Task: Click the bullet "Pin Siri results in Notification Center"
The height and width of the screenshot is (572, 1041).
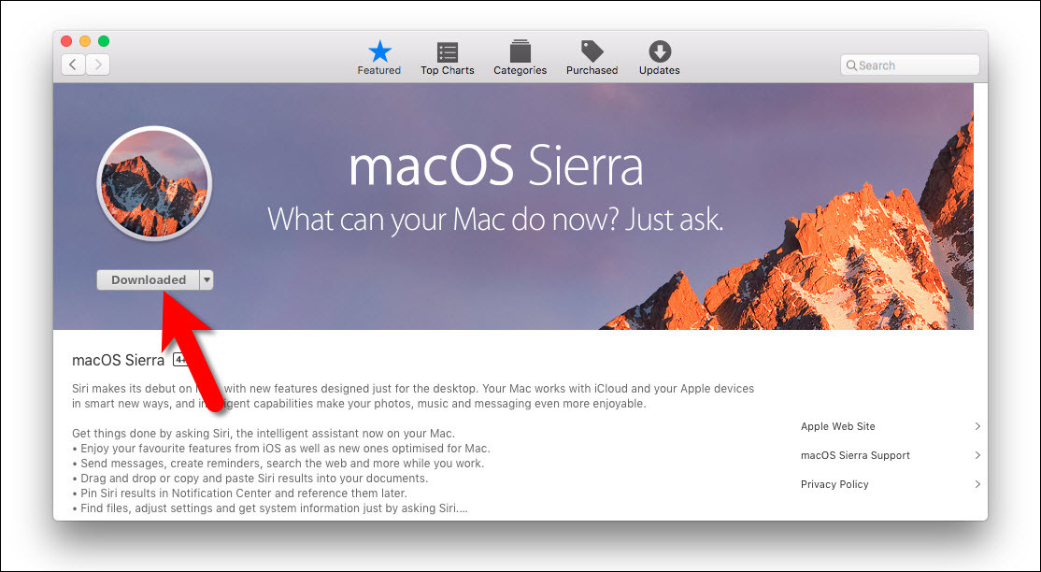Action: pyautogui.click(x=239, y=493)
